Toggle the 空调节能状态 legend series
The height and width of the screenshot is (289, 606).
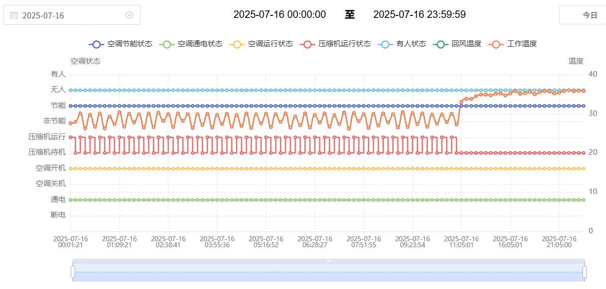point(121,44)
